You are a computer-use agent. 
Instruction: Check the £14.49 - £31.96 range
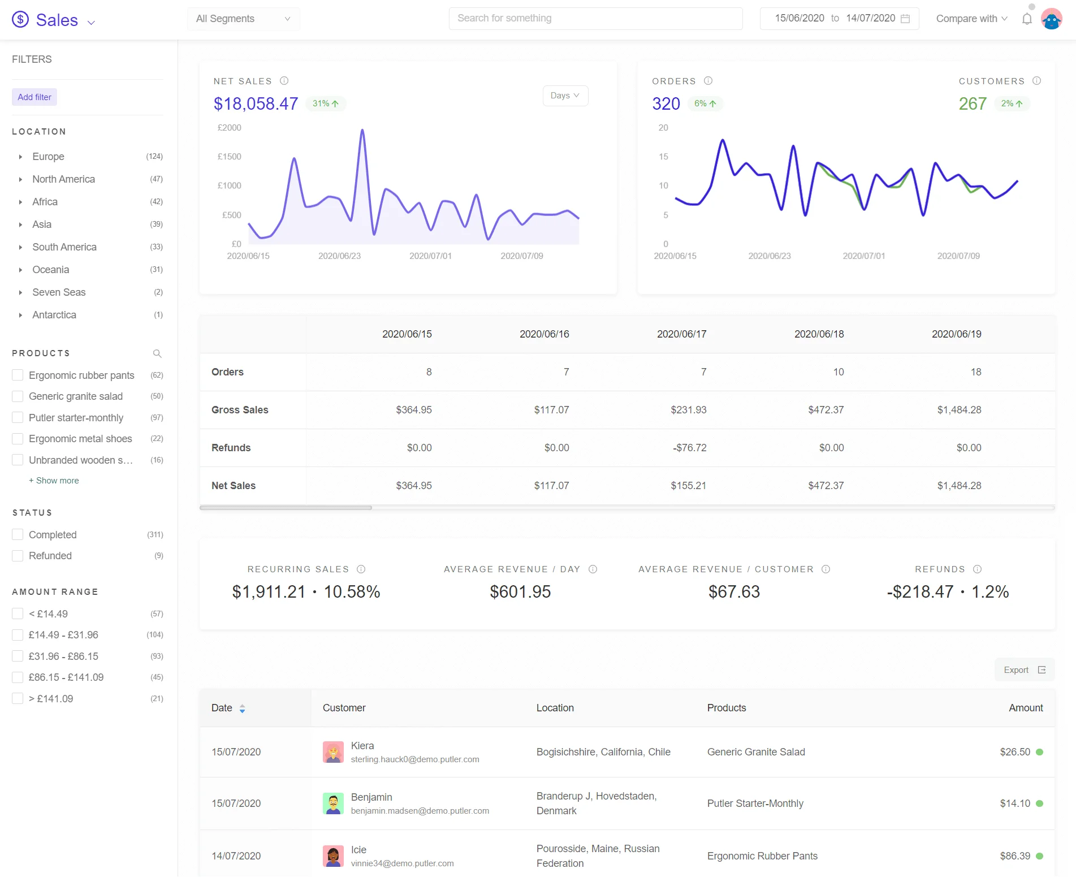click(18, 635)
